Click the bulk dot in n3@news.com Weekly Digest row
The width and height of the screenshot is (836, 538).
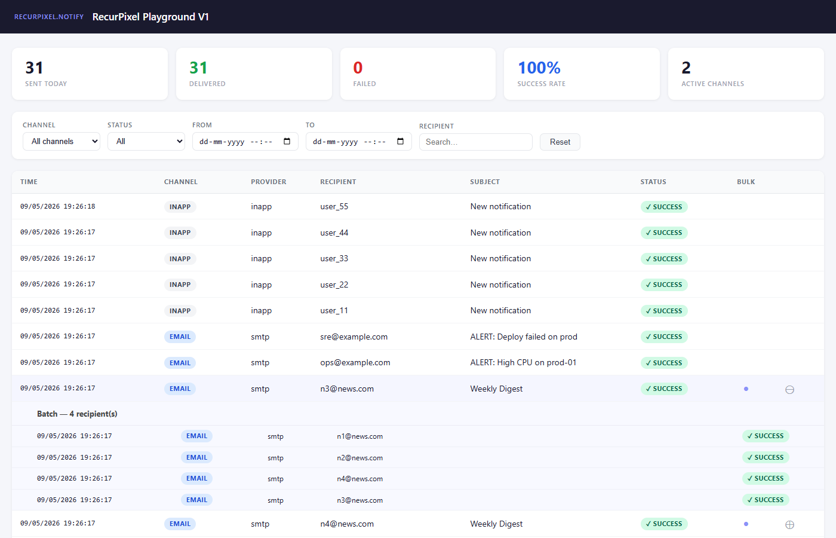click(746, 389)
